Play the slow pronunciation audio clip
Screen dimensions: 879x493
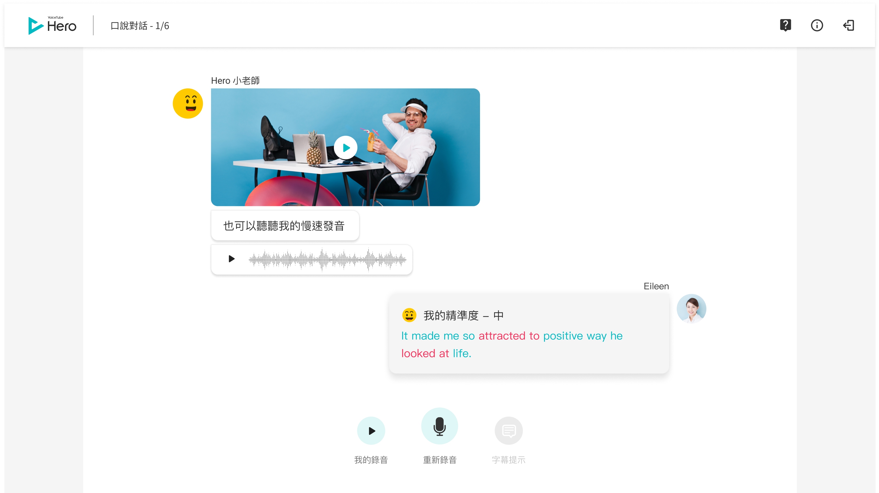[x=231, y=259]
